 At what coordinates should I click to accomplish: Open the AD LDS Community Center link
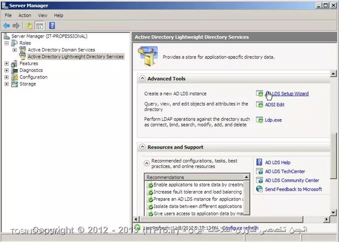292,180
